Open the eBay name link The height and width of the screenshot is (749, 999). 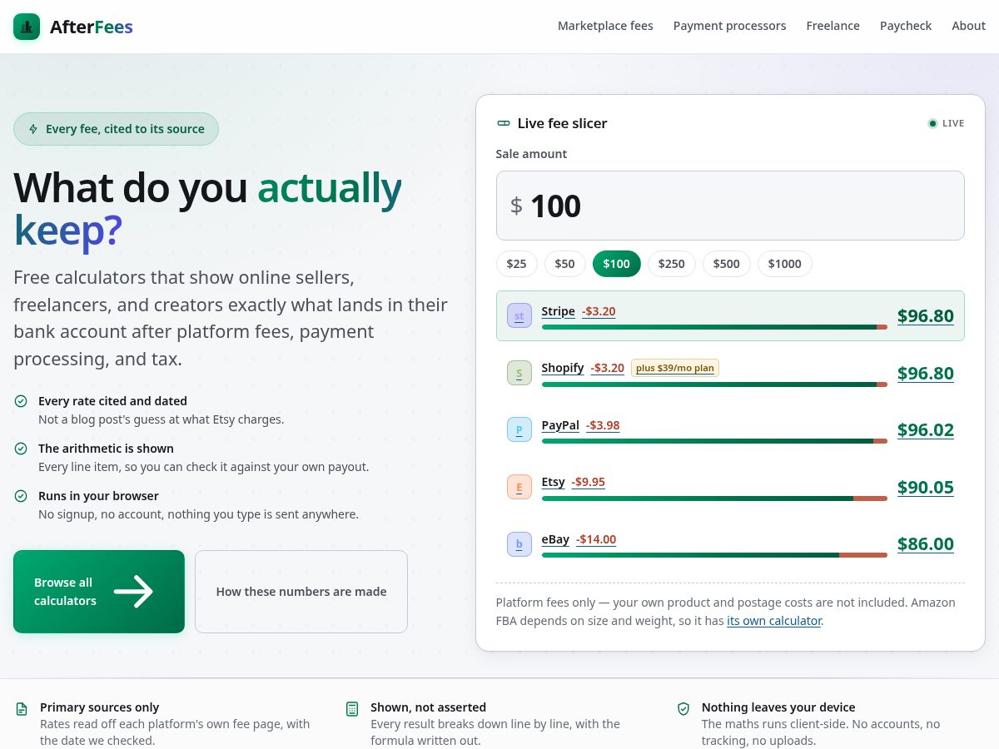556,539
